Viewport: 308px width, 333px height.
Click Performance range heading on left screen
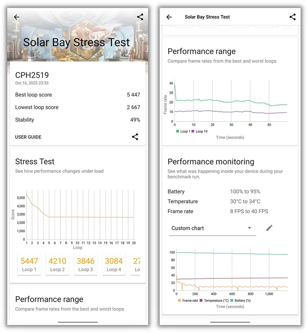tap(49, 299)
